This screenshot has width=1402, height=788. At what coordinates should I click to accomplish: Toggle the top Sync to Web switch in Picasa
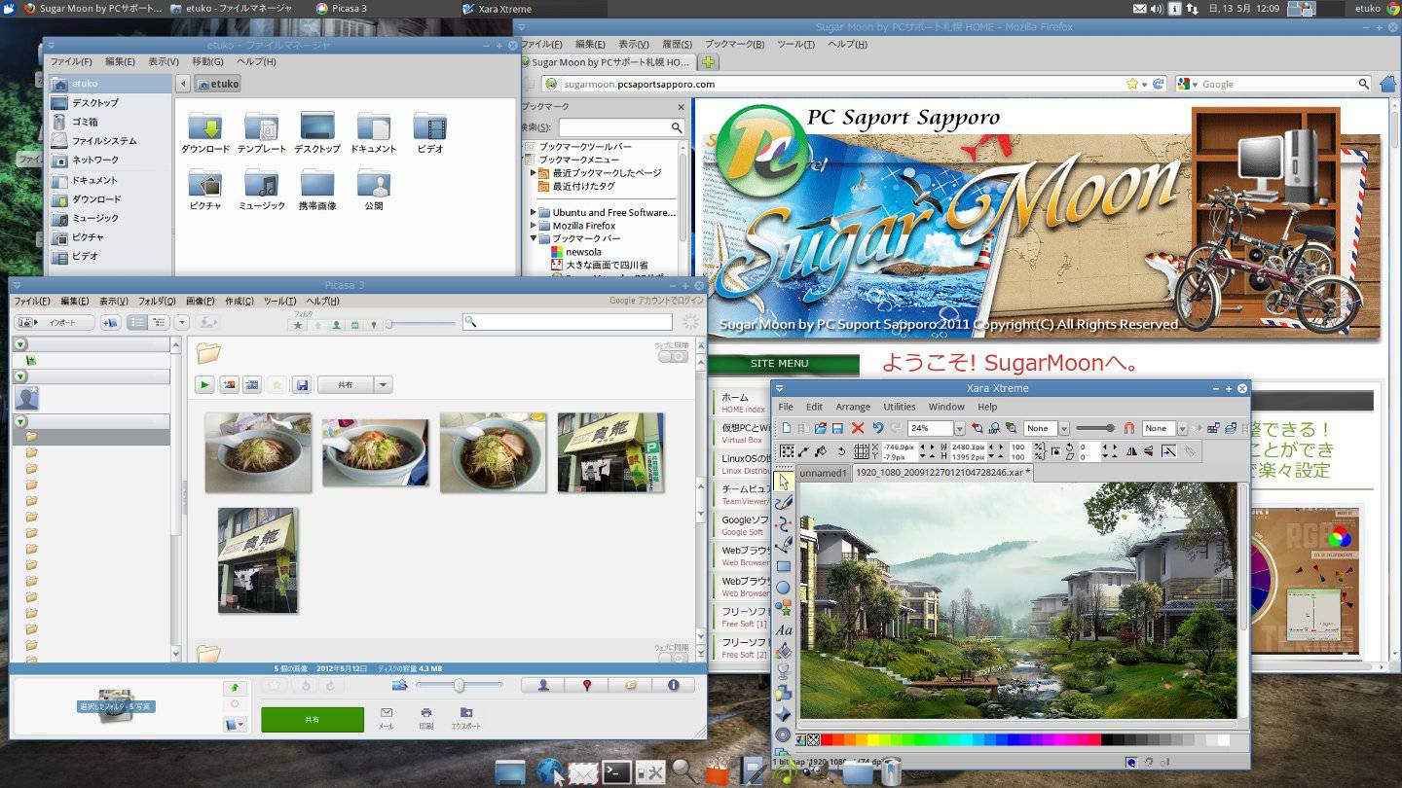(673, 357)
